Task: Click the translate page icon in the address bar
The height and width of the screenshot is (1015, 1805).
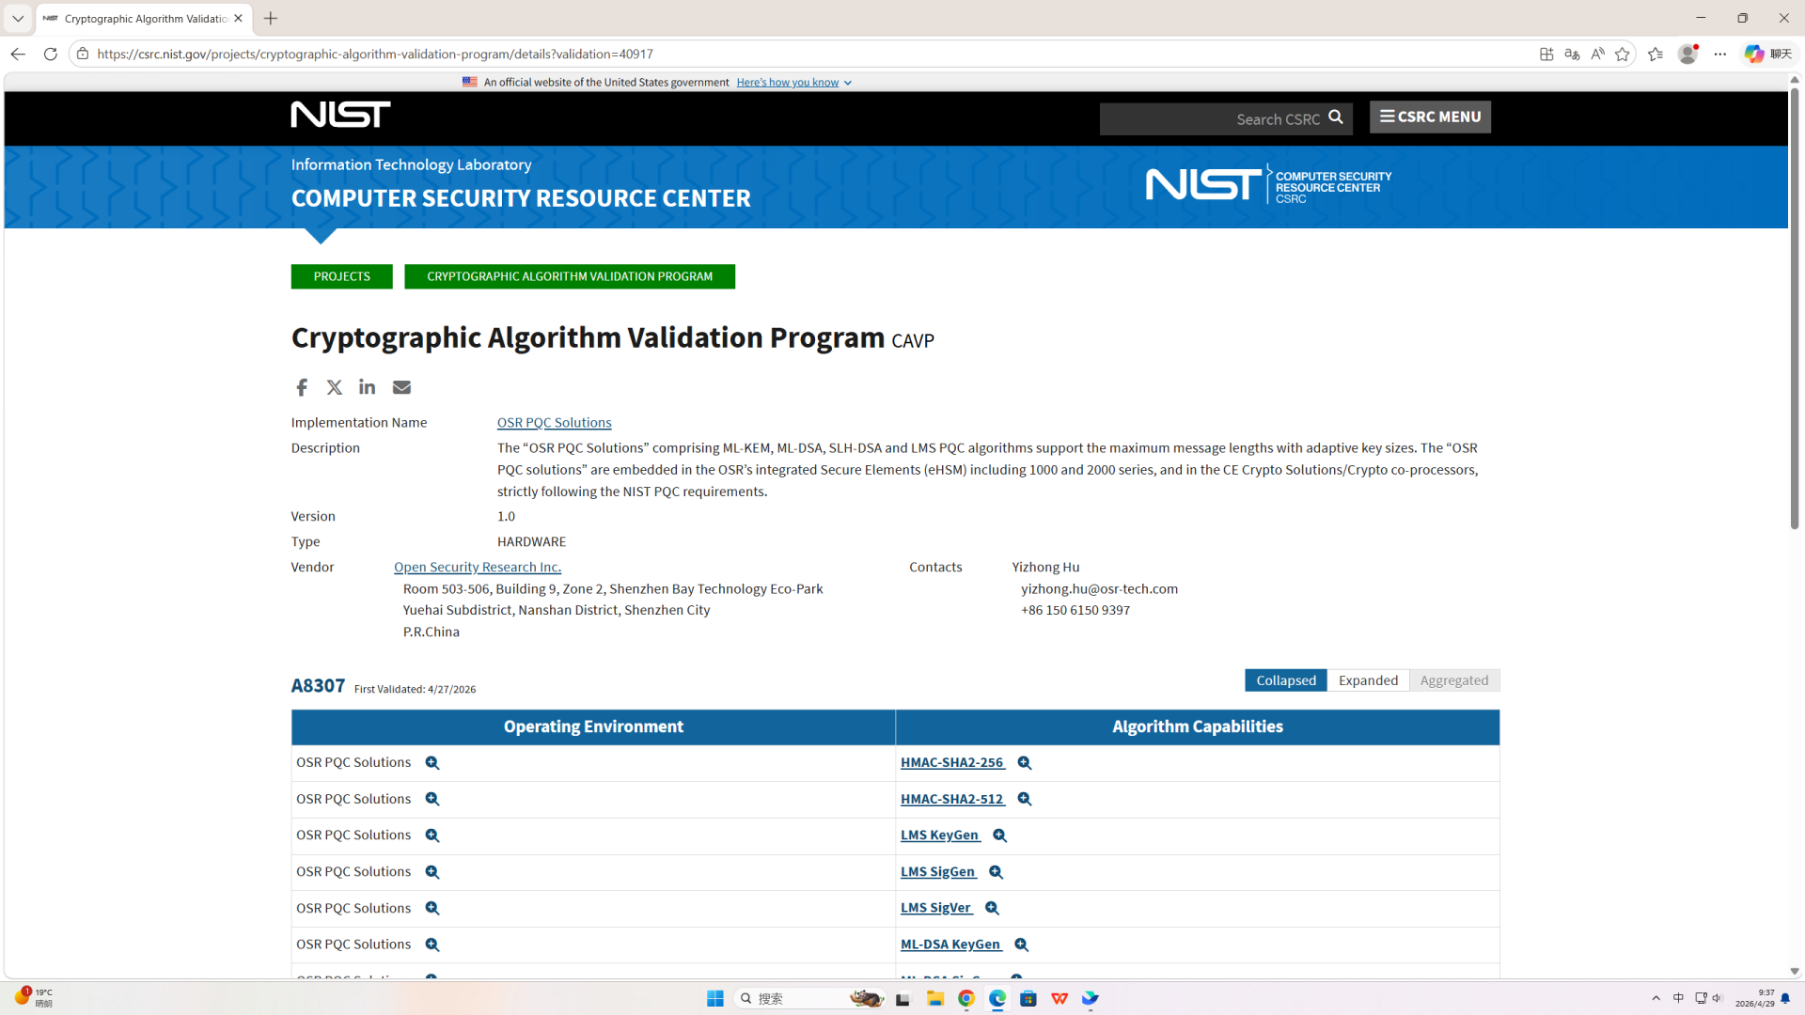Action: 1572,54
